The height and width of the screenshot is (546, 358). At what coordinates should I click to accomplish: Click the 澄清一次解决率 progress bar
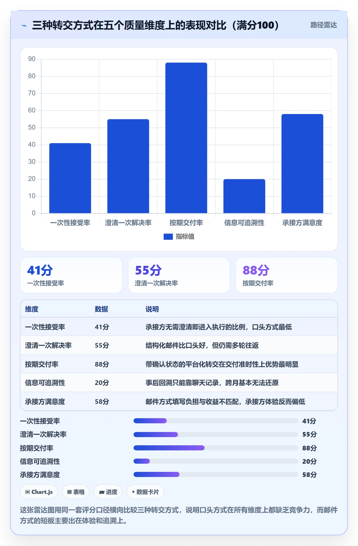click(x=216, y=434)
